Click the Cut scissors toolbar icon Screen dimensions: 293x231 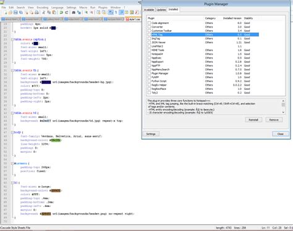[x=44, y=12]
